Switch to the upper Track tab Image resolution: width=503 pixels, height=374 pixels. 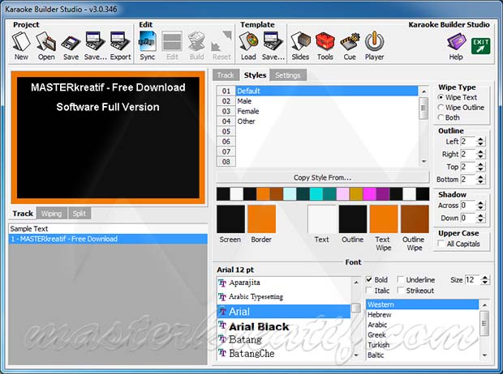226,75
